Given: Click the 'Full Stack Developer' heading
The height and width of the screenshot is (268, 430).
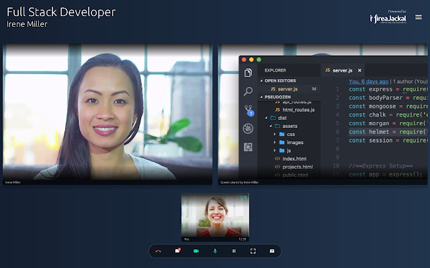Looking at the screenshot, I should [61, 12].
